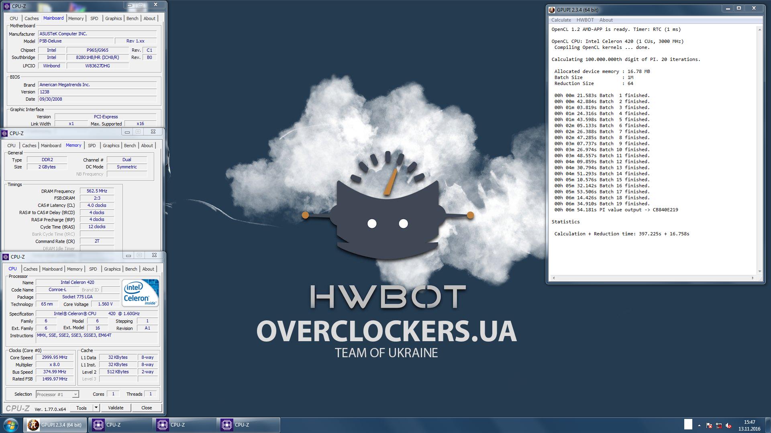Screen dimensions: 771x433
Task: Click the Close button in CPU-Z
Action: pyautogui.click(x=147, y=408)
